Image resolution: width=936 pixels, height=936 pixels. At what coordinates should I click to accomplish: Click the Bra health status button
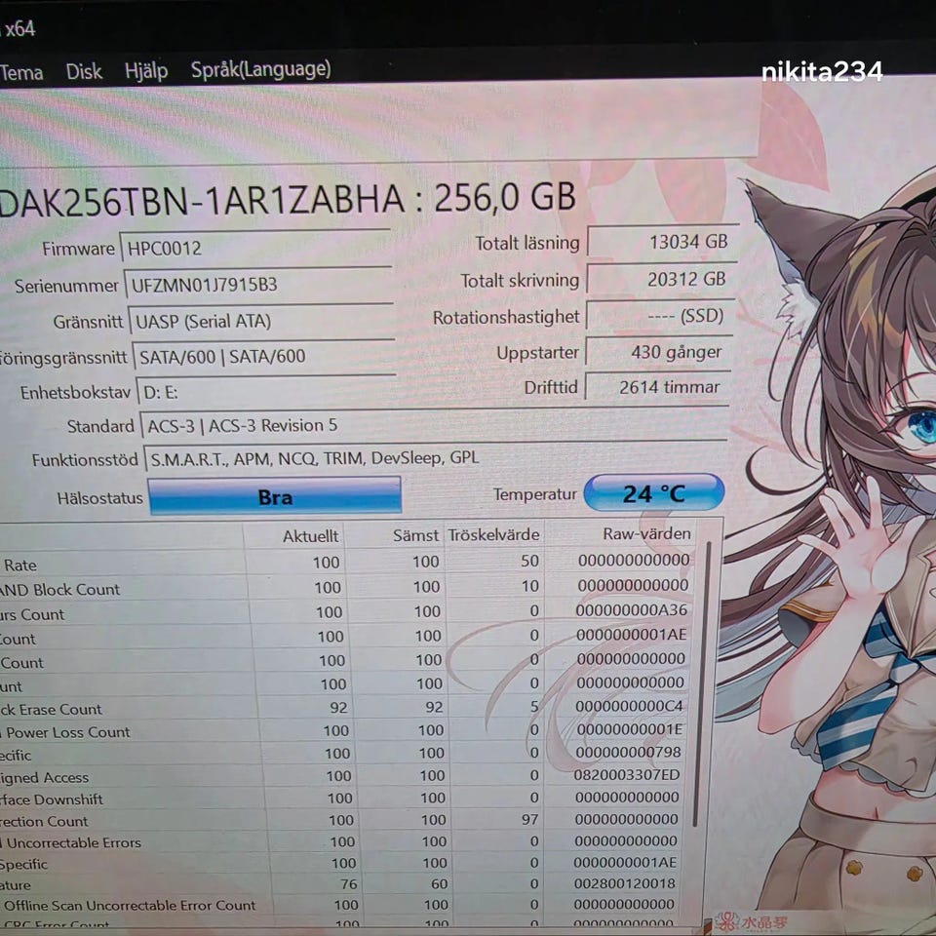275,496
